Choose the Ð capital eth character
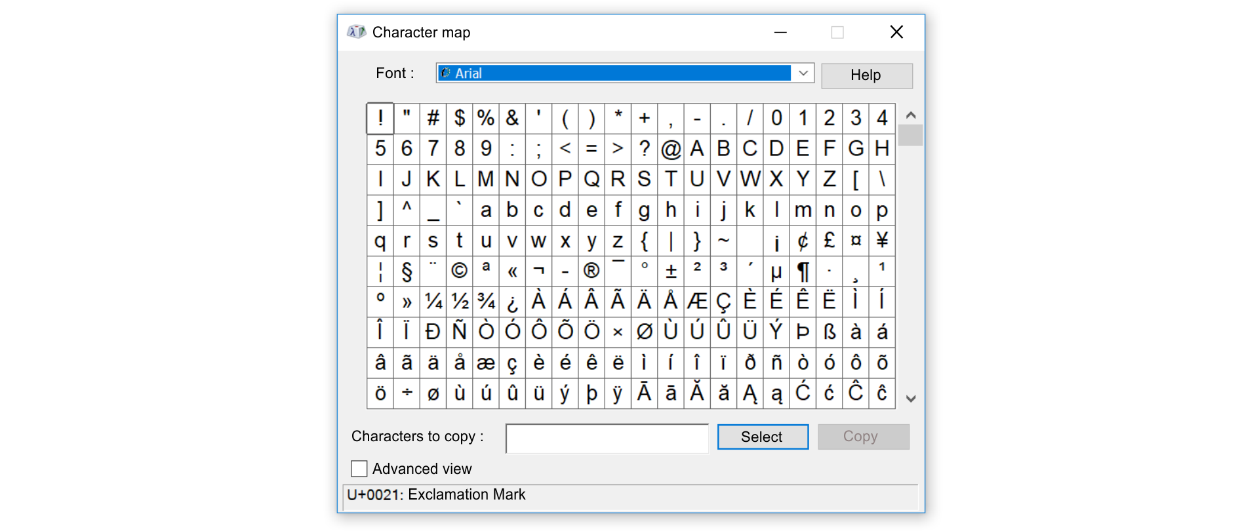The width and height of the screenshot is (1259, 531). pos(433,332)
